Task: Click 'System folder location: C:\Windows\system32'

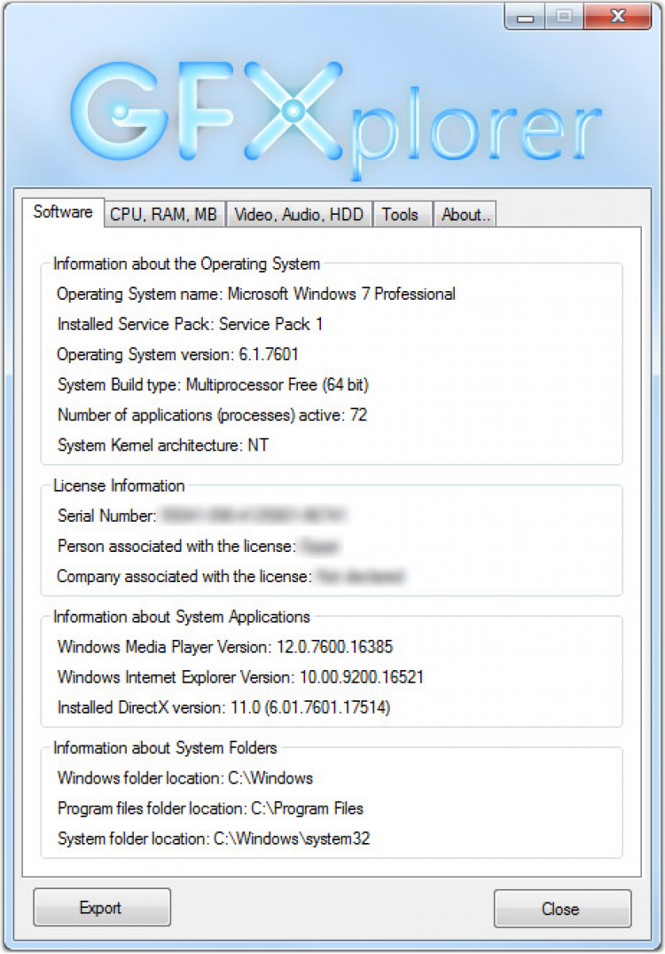Action: [214, 839]
